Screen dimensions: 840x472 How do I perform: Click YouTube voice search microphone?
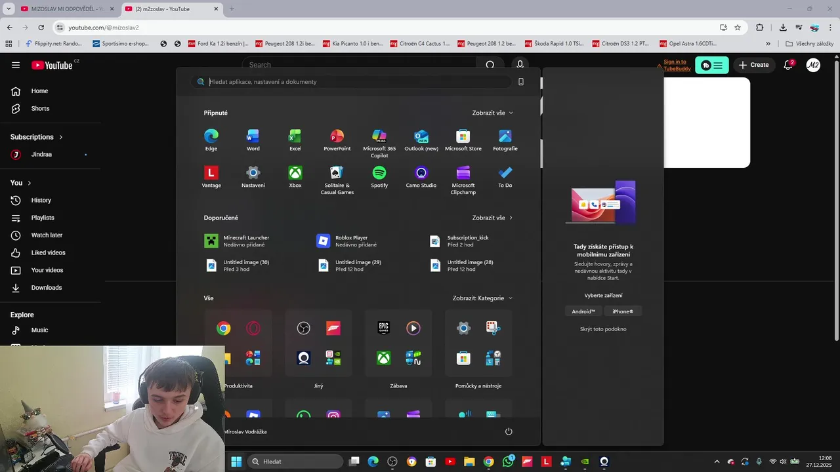(520, 65)
